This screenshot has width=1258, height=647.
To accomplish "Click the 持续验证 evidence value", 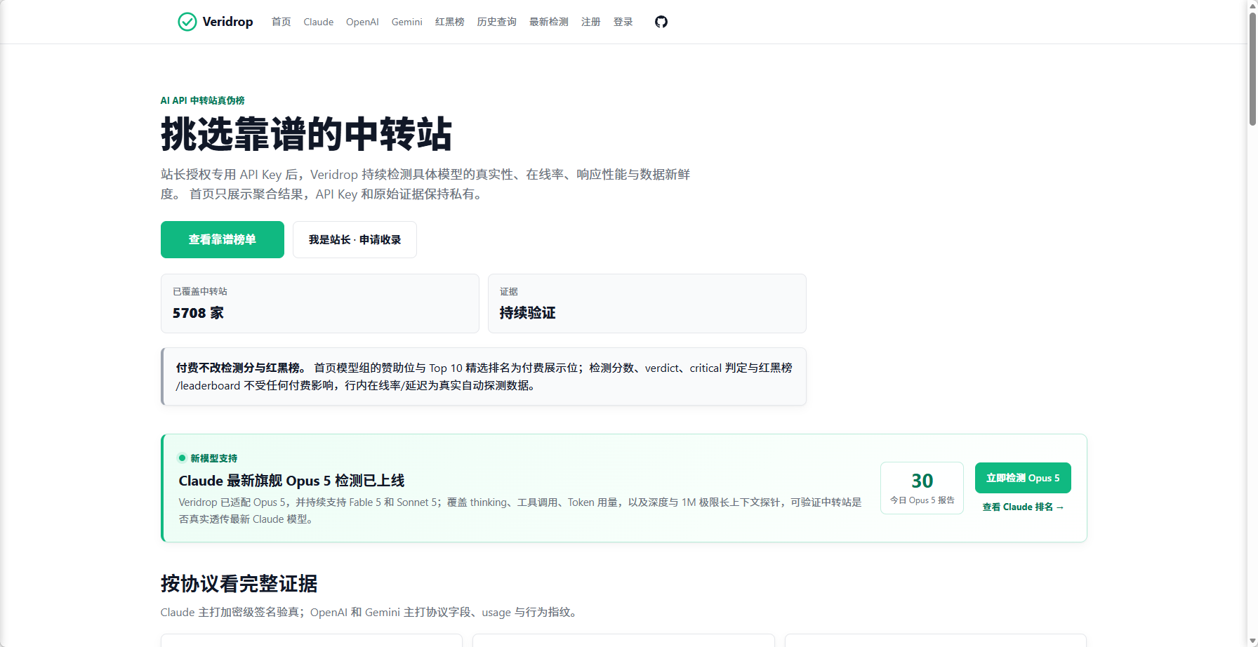I will point(528,313).
